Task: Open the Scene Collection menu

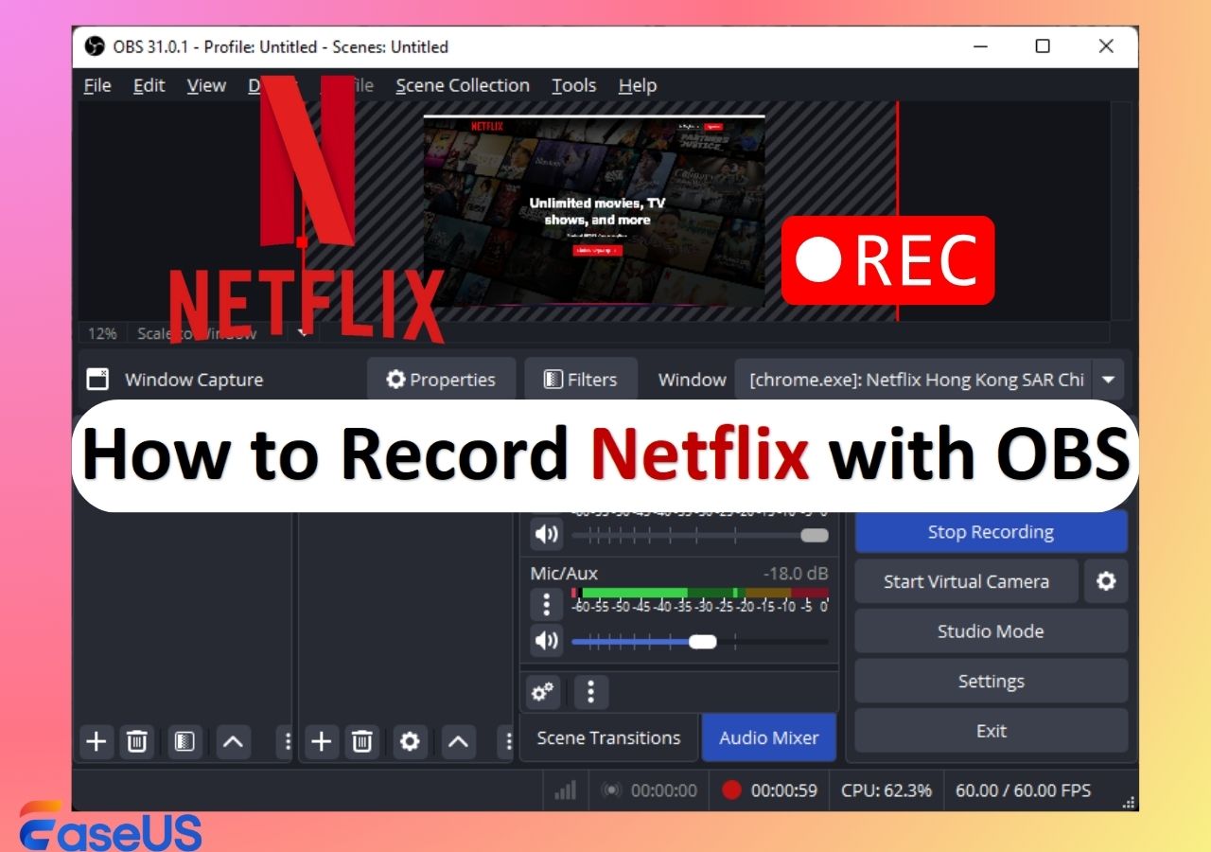Action: click(463, 85)
